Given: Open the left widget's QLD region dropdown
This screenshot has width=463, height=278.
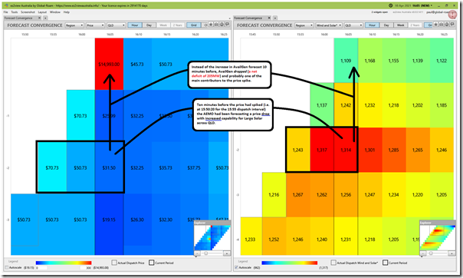Looking at the screenshot, I should (x=116, y=25).
